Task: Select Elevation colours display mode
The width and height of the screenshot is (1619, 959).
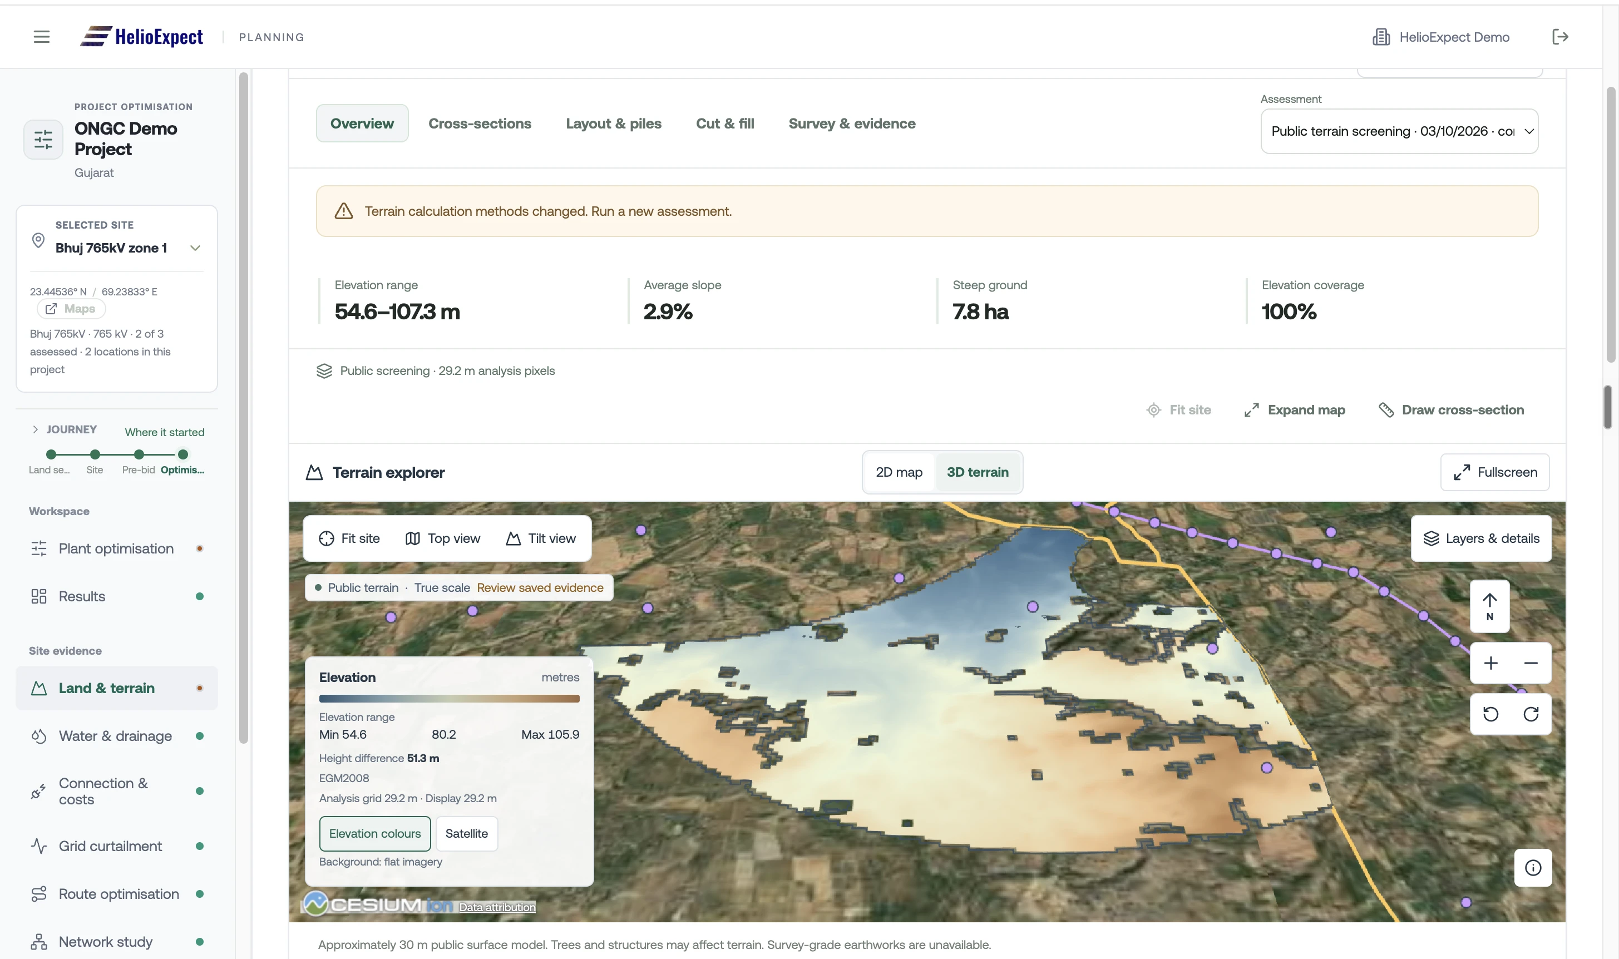Action: [x=375, y=834]
